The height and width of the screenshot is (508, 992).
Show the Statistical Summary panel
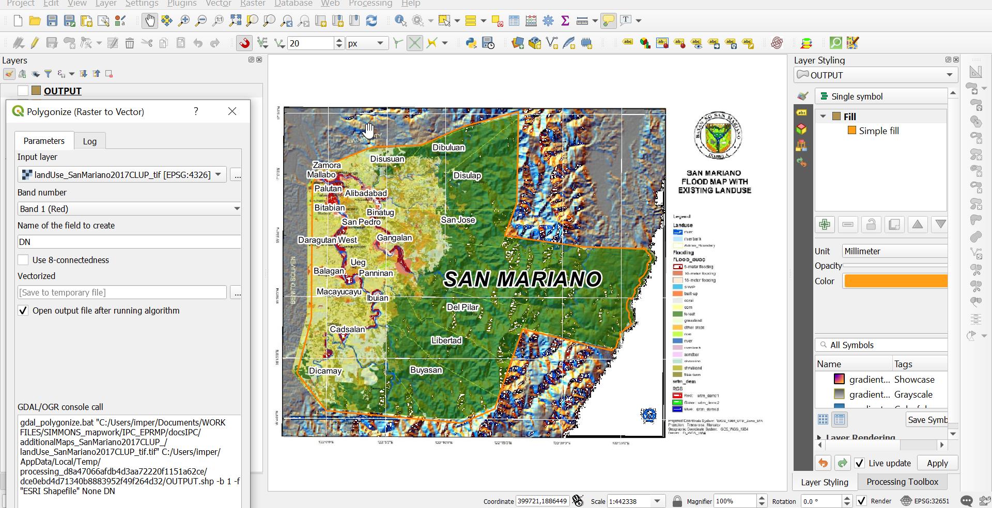coord(565,21)
